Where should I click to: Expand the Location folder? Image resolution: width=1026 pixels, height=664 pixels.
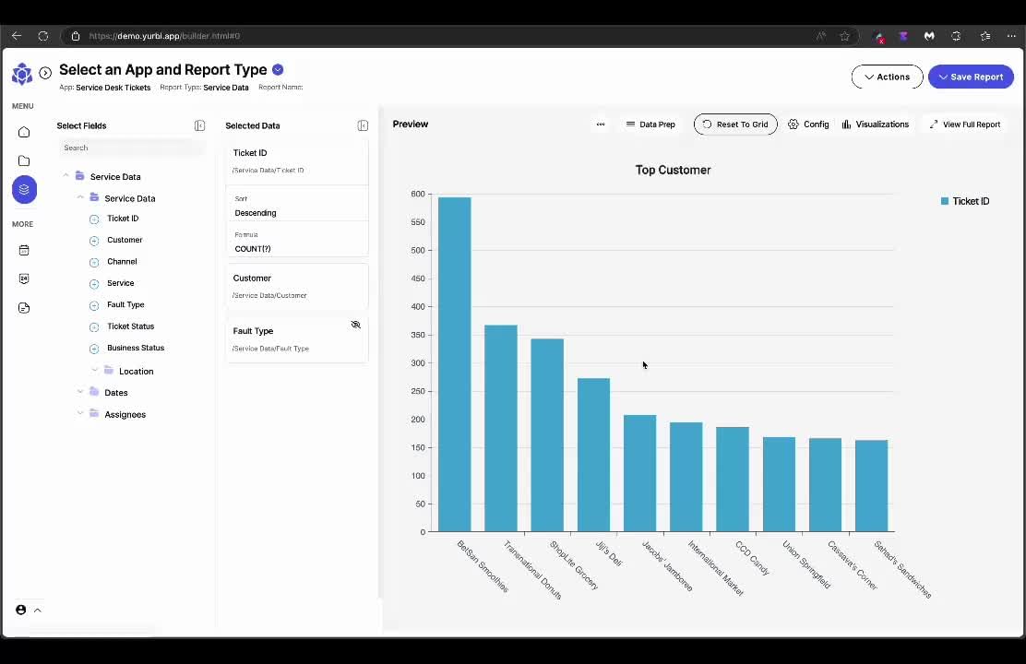coord(95,371)
